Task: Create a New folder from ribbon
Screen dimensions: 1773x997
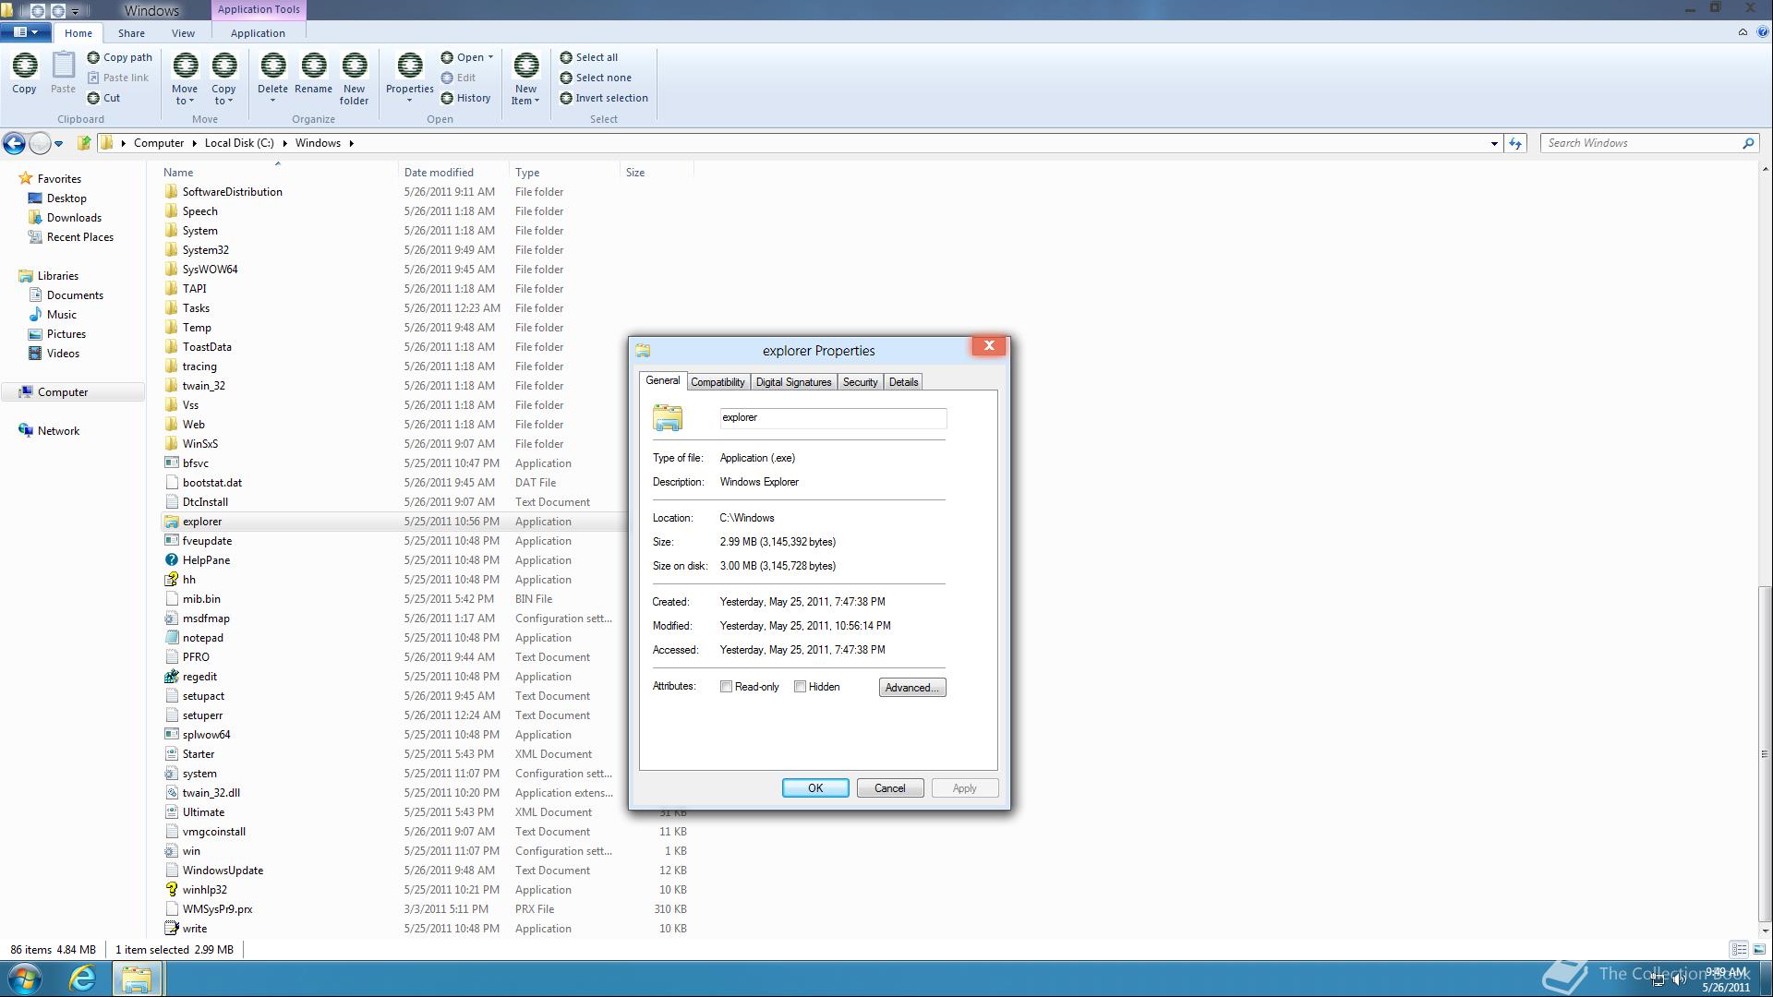Action: (x=354, y=78)
